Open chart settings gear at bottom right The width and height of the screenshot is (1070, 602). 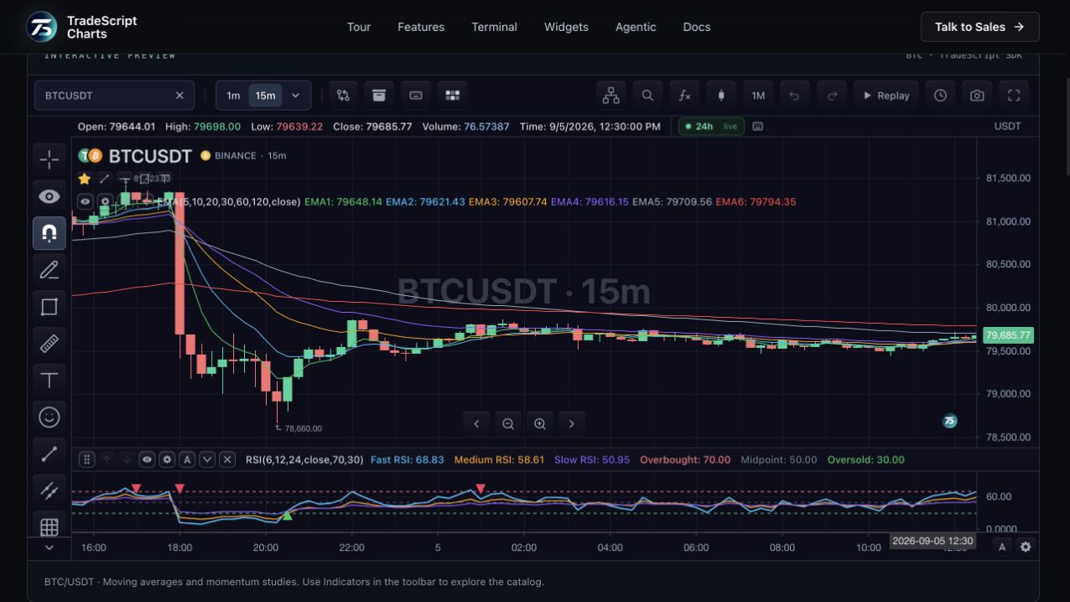click(1026, 547)
